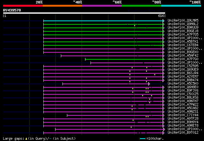The image size is (204, 141).
Task: Click the white start tick of the A7P7G0 alignment
Action: coord(85,60)
